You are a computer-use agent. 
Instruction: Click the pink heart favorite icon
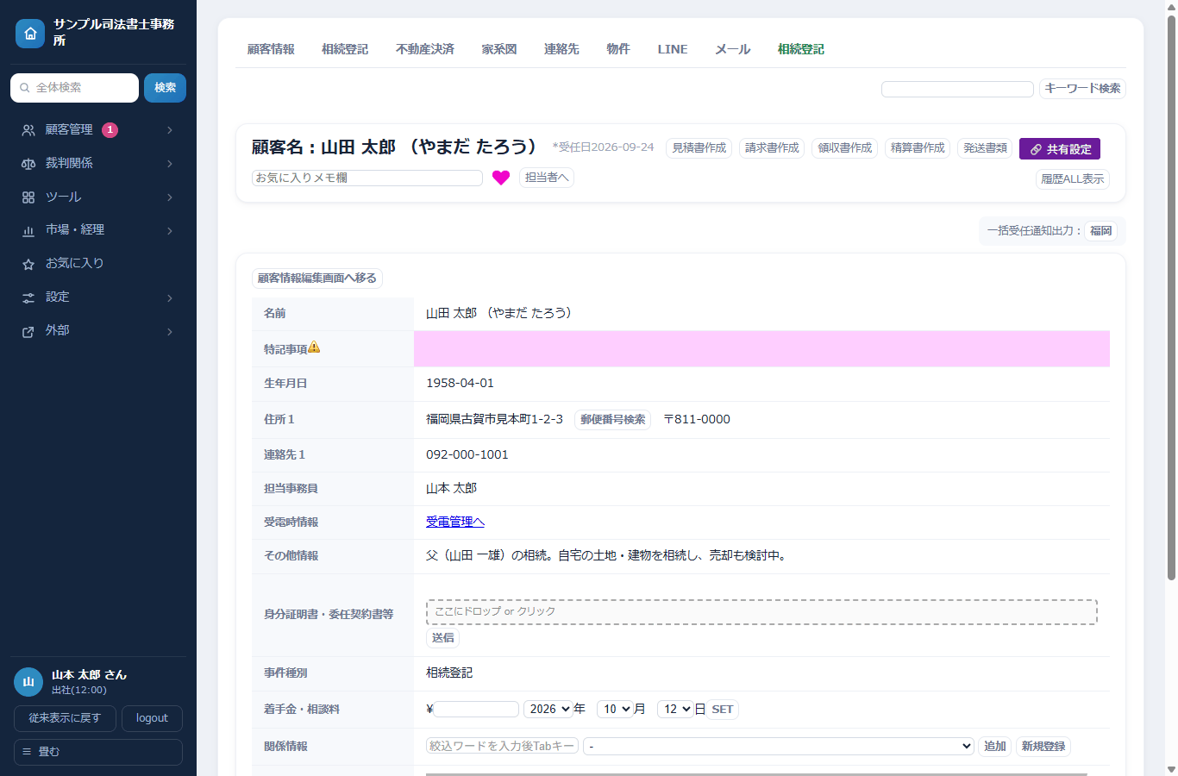501,178
